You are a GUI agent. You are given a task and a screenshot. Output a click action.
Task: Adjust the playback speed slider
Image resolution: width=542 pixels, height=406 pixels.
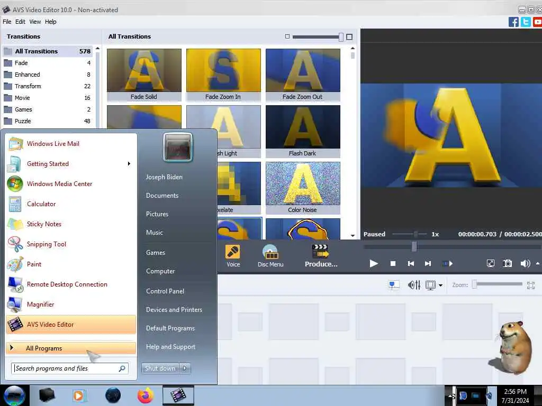click(x=409, y=234)
